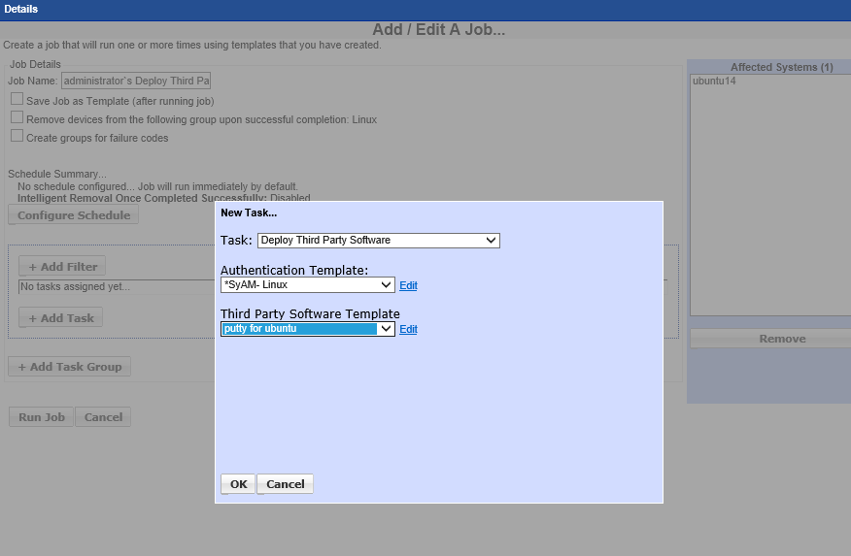Click Edit link beside Authentication Template

coord(408,286)
